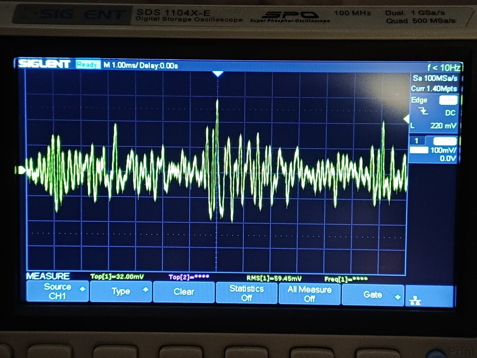This screenshot has height=358, width=477.
Task: Click the trigger position marker above grid
Action: [218, 74]
